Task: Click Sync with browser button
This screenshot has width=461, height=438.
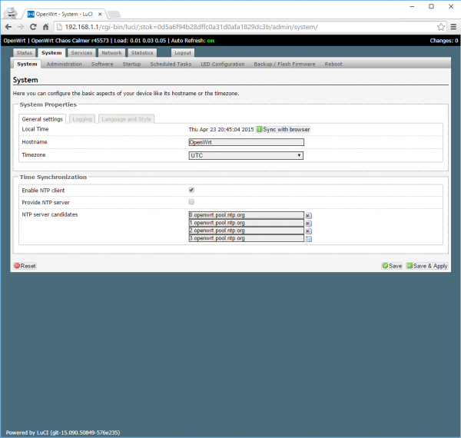Action: pyautogui.click(x=283, y=129)
